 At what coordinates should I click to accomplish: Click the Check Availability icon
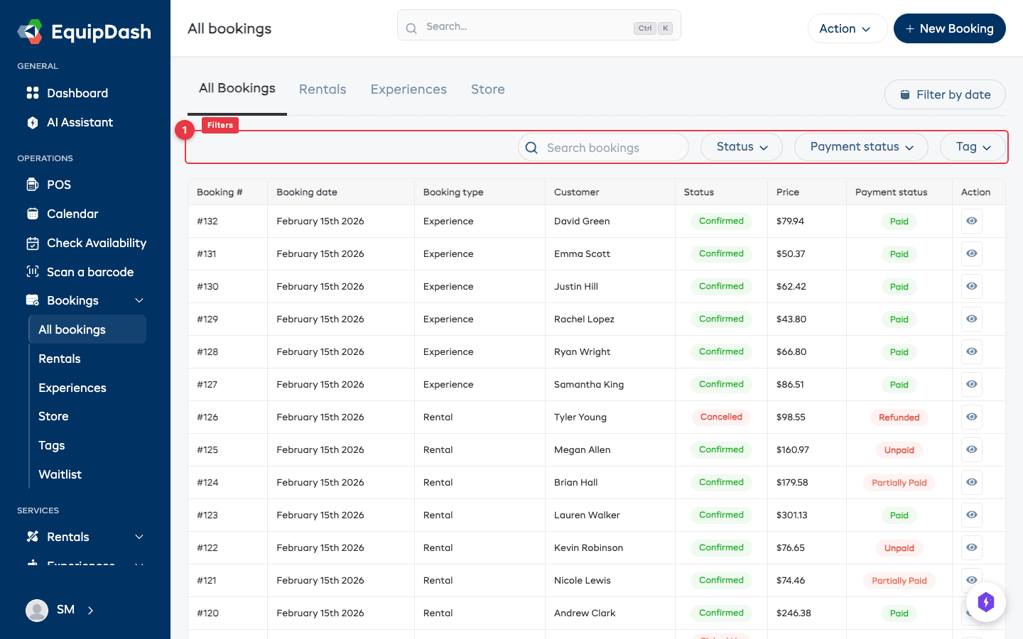[33, 243]
